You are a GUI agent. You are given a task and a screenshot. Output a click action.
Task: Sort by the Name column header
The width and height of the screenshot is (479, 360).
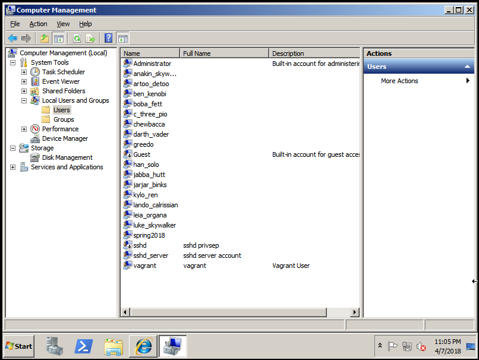click(x=150, y=53)
